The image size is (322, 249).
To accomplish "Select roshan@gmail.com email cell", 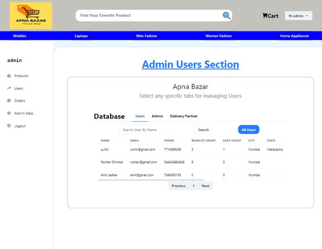I will (x=144, y=162).
